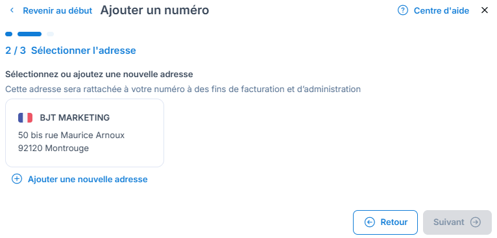Click the 92120 Montrouge text
497x238 pixels.
click(54, 148)
